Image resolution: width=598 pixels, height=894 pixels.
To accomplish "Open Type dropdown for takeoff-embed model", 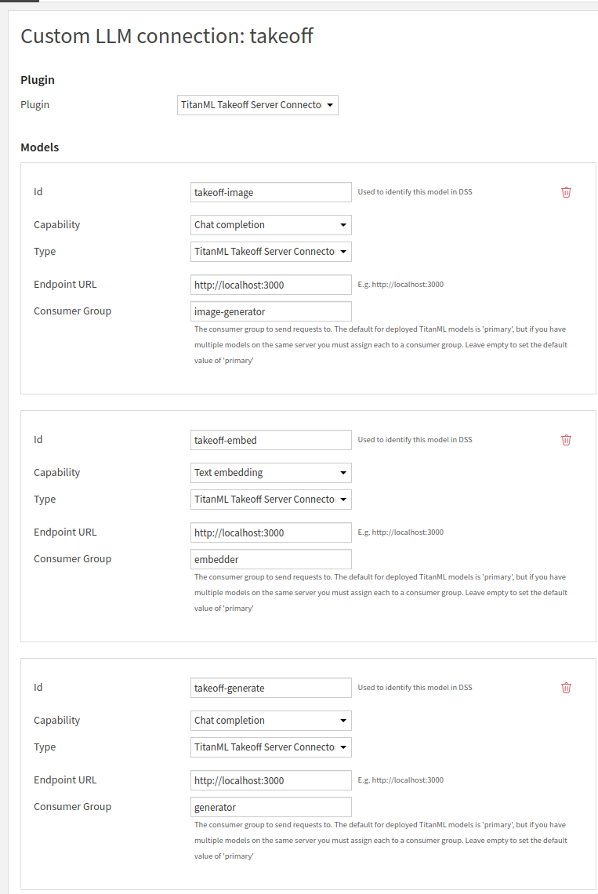I will pos(270,500).
